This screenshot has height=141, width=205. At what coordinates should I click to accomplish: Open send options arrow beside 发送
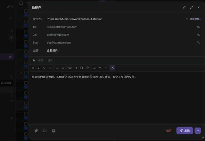click(x=198, y=131)
